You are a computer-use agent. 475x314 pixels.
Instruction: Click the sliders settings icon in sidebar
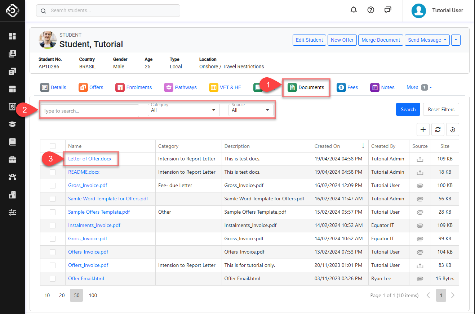(13, 212)
